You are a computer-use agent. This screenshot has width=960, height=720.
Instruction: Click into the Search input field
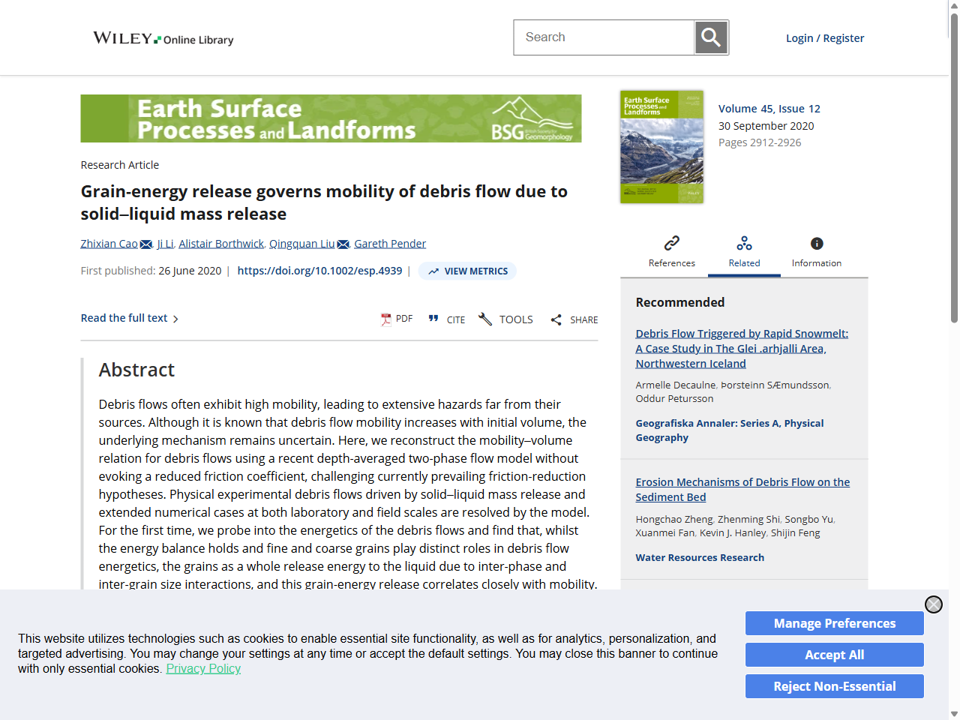[604, 37]
